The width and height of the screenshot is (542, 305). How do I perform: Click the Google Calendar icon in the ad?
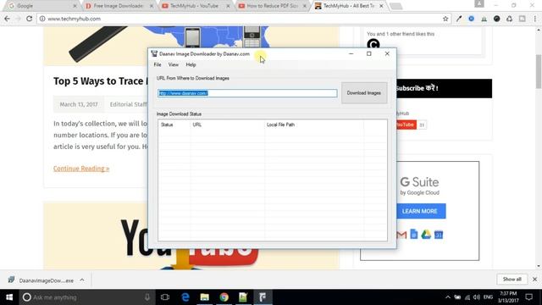[x=439, y=235]
